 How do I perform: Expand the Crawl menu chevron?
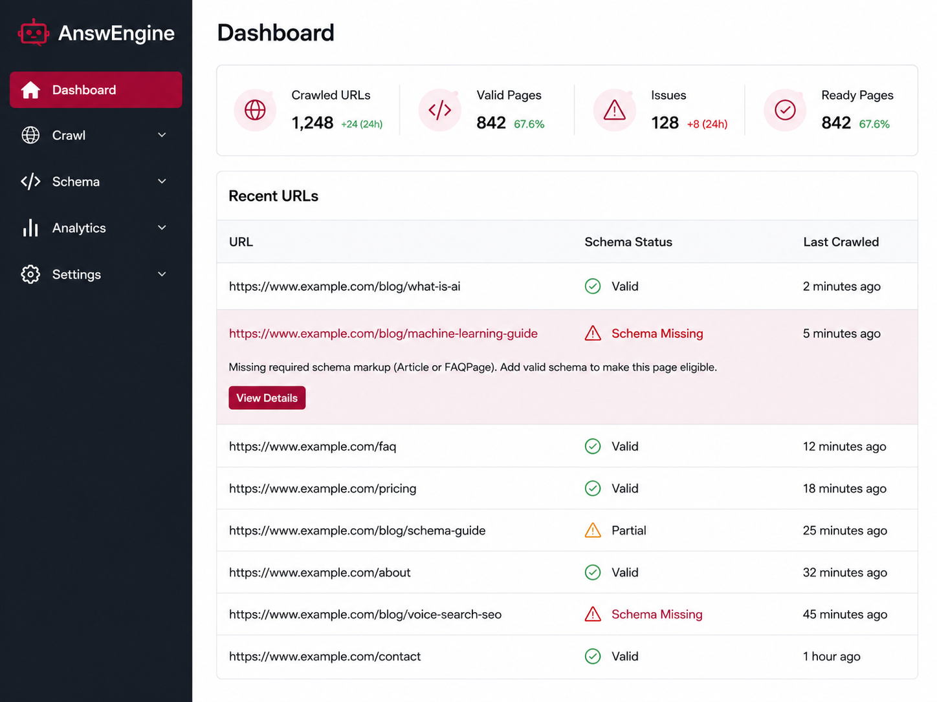[x=162, y=135]
